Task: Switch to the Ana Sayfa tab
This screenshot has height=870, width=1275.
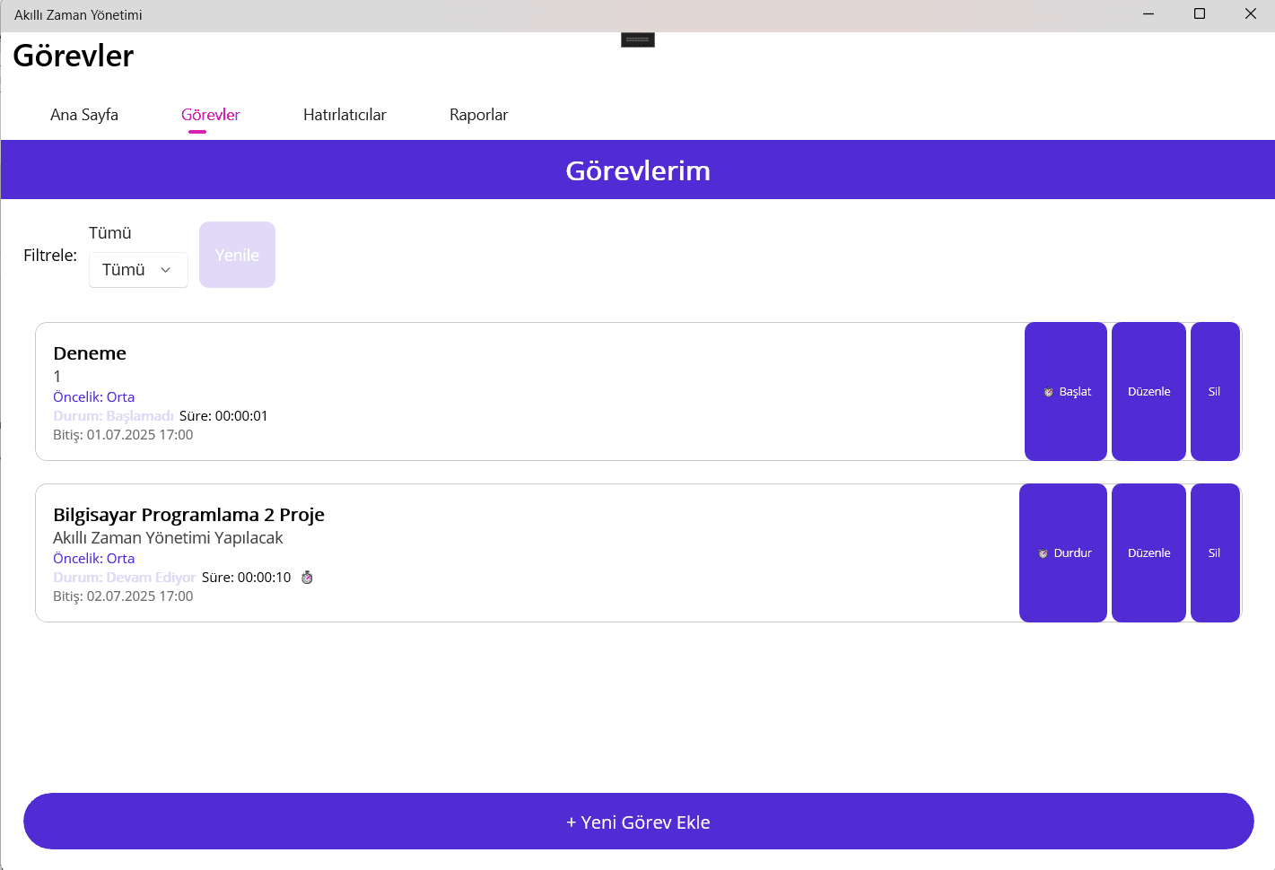Action: click(x=83, y=115)
